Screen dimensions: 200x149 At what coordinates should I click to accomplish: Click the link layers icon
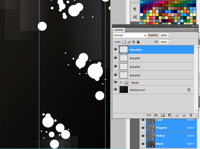tap(148, 115)
